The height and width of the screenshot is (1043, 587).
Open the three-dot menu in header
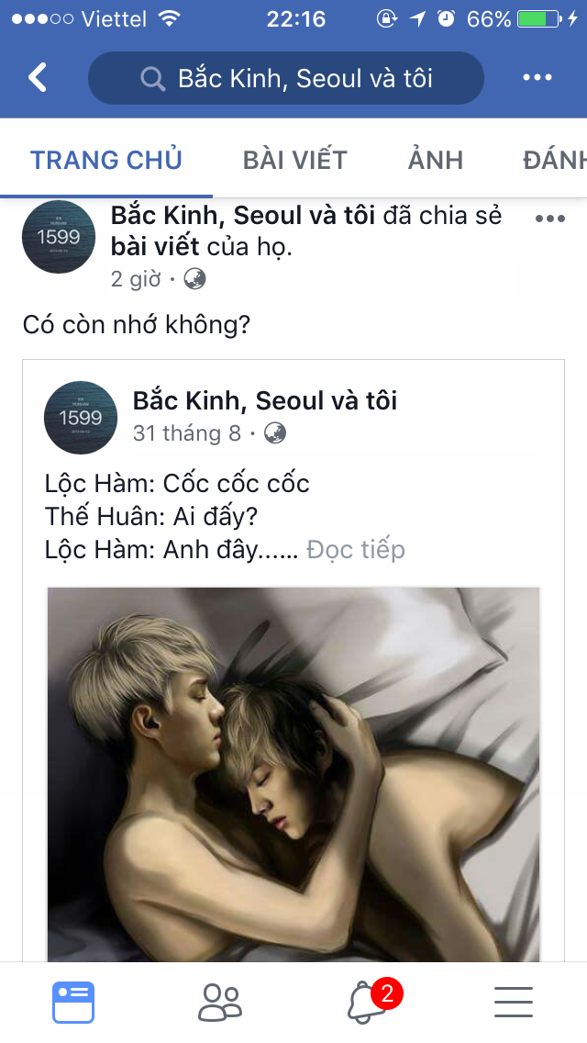537,77
